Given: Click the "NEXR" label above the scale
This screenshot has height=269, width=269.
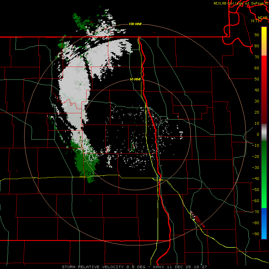Looking at the screenshot, I should click(263, 18).
